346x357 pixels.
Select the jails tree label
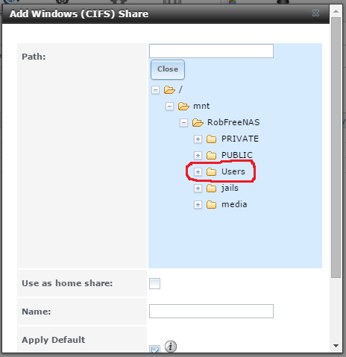click(230, 188)
